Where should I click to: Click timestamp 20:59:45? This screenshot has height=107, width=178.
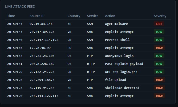(x=15, y=24)
